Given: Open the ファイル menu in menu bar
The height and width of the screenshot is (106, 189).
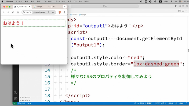Looking at the screenshot, I should tap(19, 1).
